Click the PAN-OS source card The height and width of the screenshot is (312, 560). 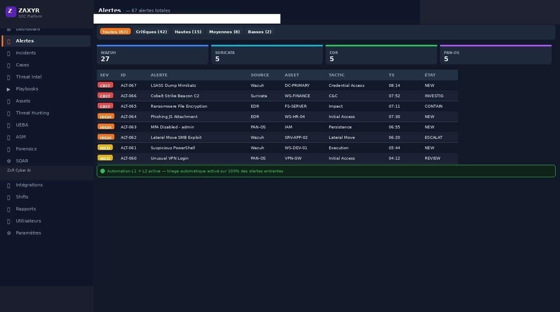point(496,54)
